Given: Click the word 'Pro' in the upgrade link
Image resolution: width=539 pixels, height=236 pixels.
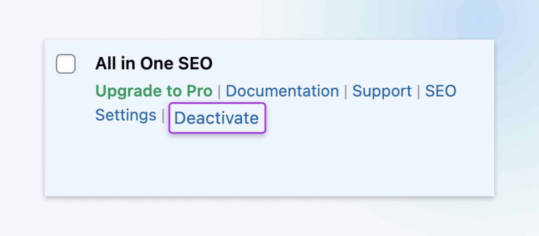Looking at the screenshot, I should (x=199, y=91).
